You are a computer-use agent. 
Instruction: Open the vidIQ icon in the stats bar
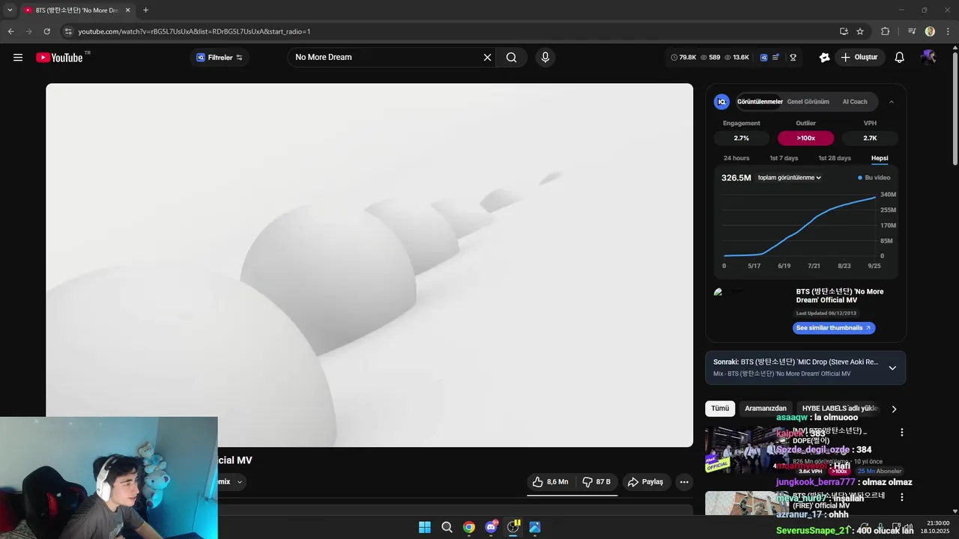tap(763, 57)
